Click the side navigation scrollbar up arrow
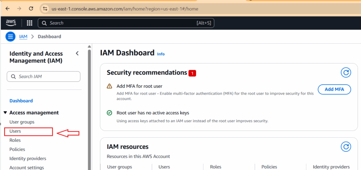The image size is (361, 170). [x=89, y=46]
